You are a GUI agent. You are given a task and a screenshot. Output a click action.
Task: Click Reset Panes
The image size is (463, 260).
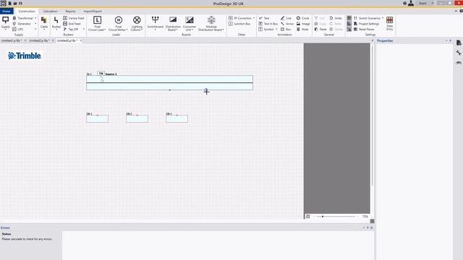[x=364, y=29]
